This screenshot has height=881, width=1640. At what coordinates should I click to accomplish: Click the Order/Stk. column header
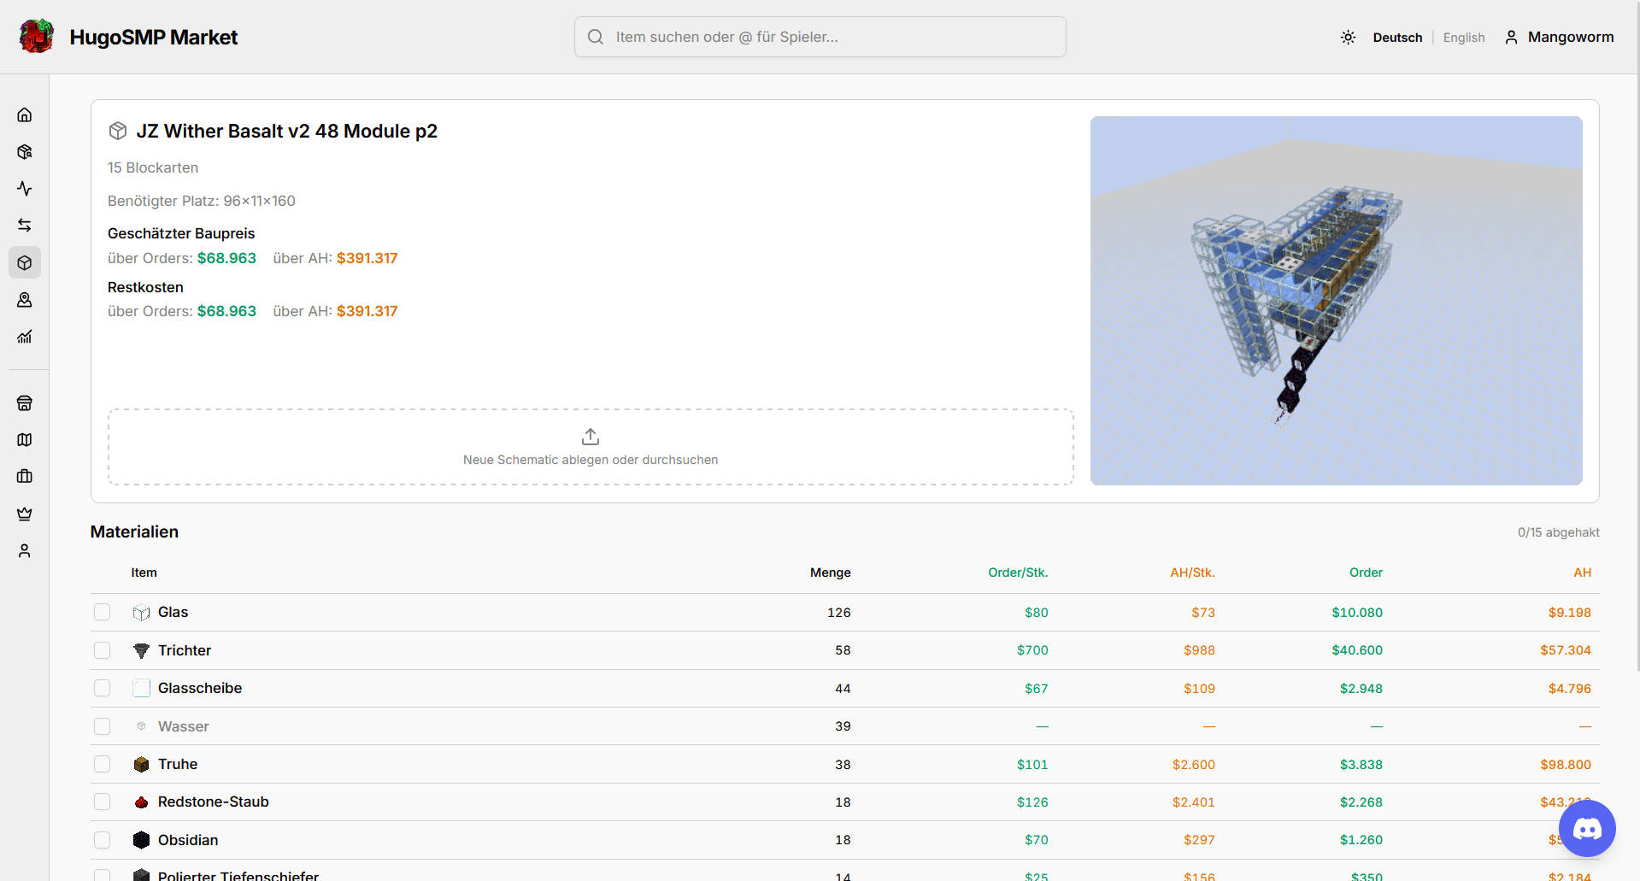click(x=1018, y=573)
